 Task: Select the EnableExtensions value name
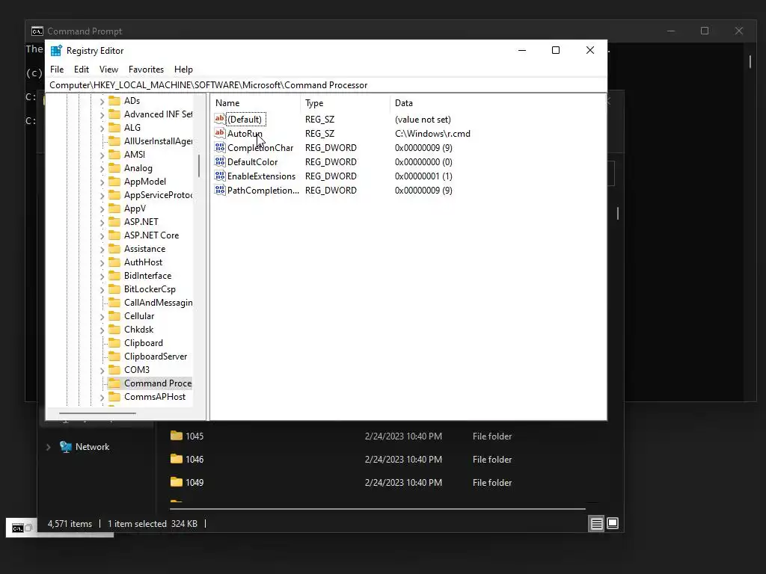coord(261,176)
